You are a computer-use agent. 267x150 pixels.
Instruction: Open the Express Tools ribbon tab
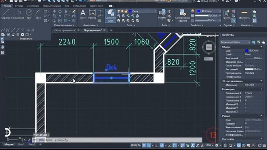pos(96,6)
